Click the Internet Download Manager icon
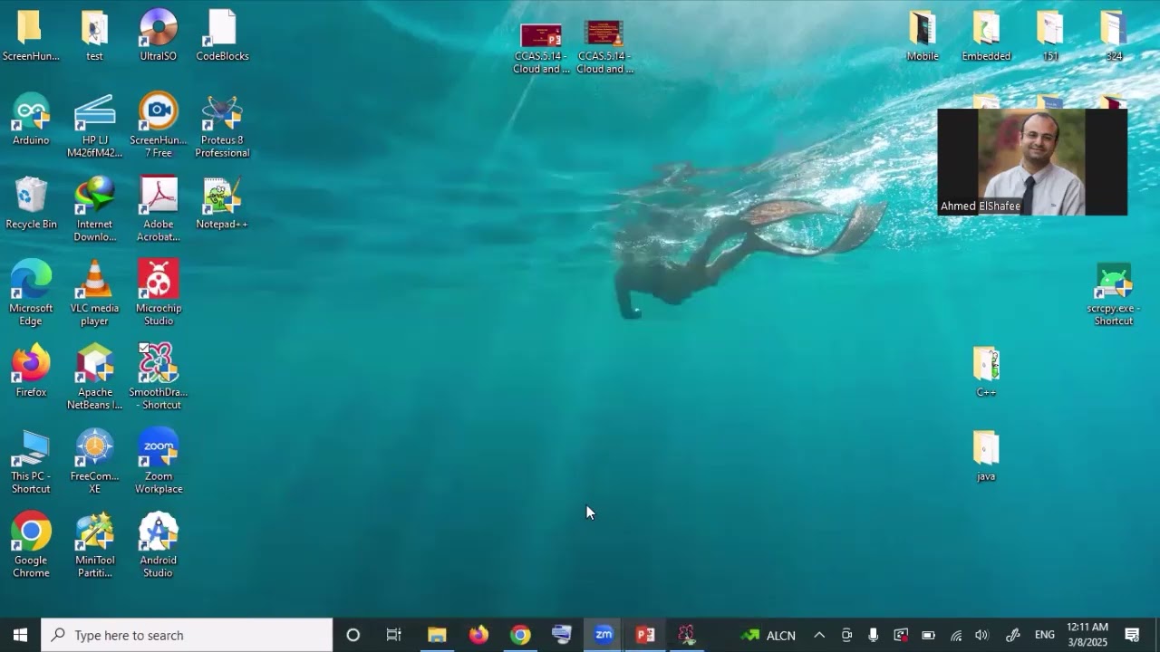 tap(94, 210)
